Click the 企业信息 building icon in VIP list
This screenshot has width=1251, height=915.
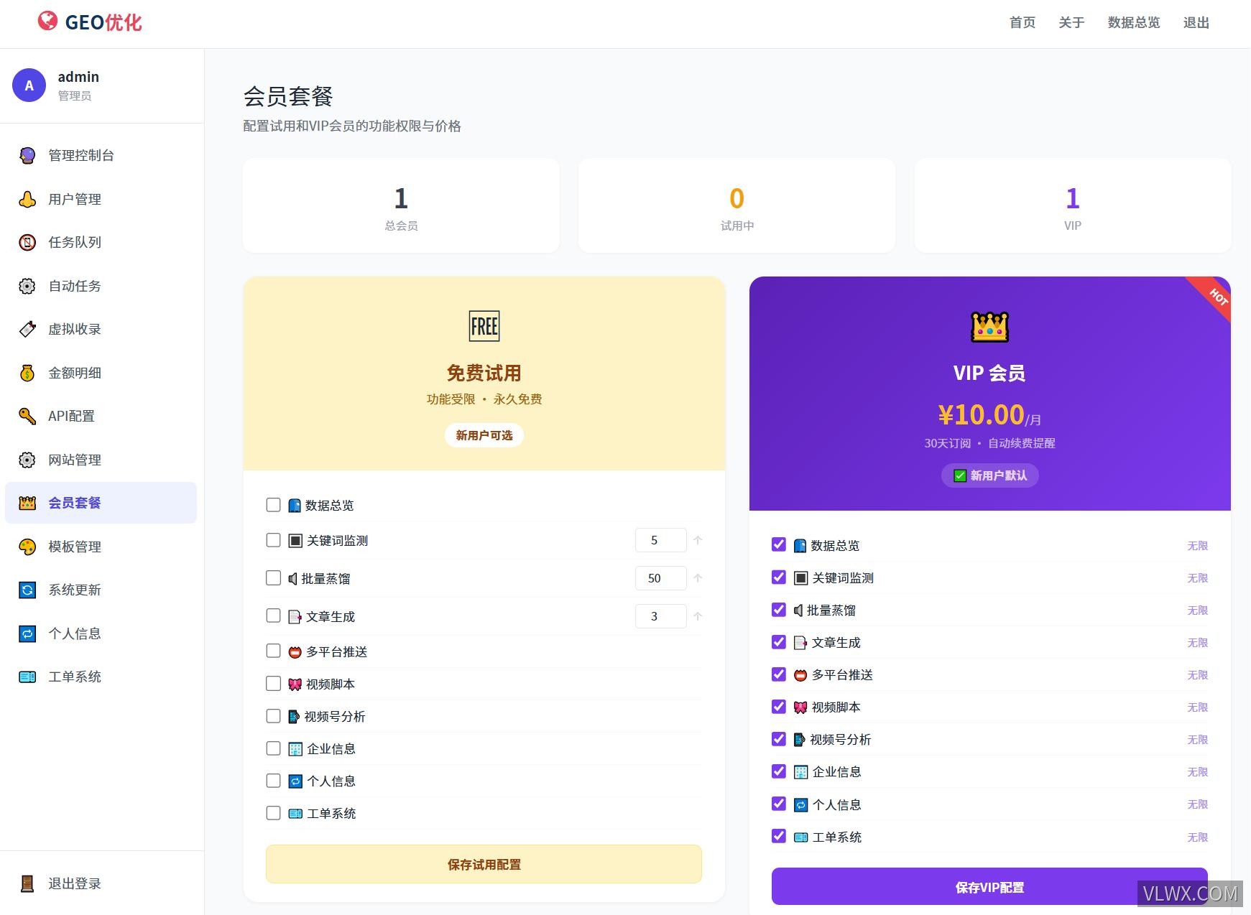point(800,772)
